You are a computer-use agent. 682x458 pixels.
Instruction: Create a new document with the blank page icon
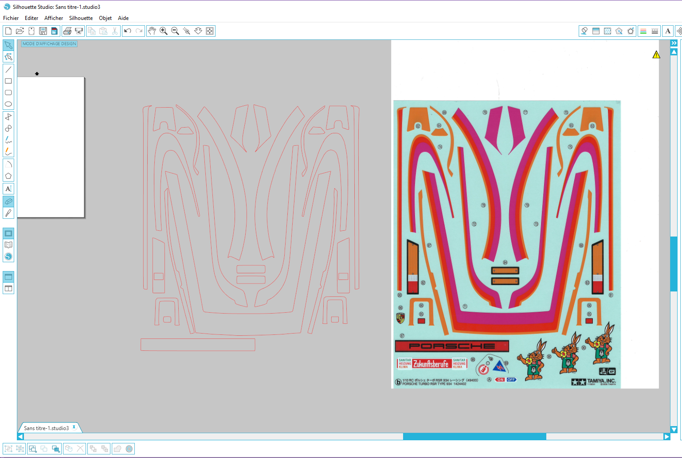click(8, 31)
